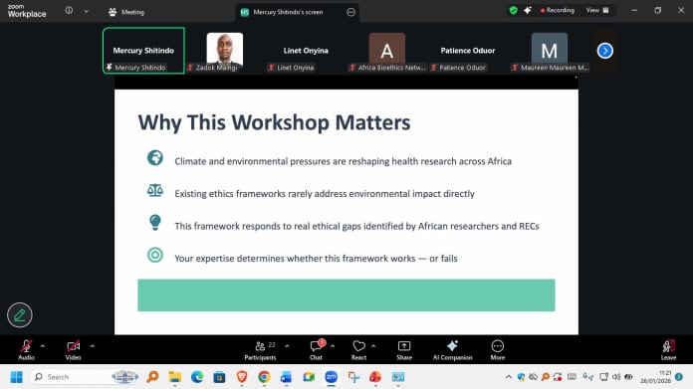Unmute microphone with the Audio button

point(26,350)
